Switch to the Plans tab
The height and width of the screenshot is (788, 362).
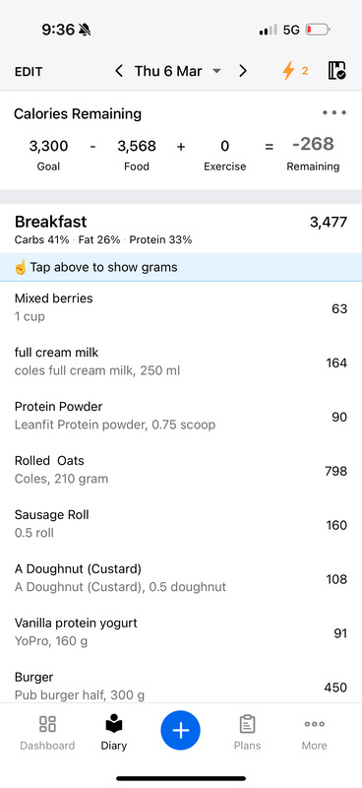pos(247,733)
